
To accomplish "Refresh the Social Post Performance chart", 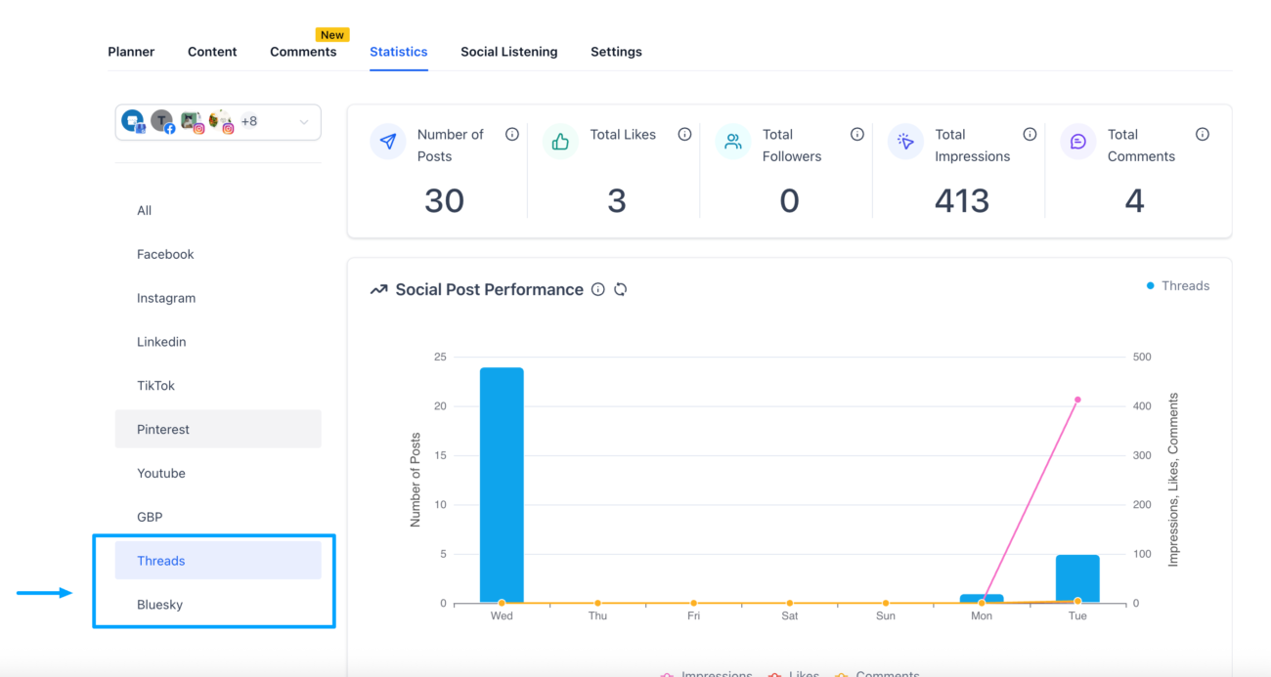I will click(621, 289).
